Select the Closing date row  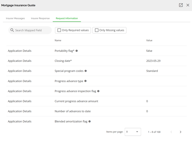(x=97, y=61)
